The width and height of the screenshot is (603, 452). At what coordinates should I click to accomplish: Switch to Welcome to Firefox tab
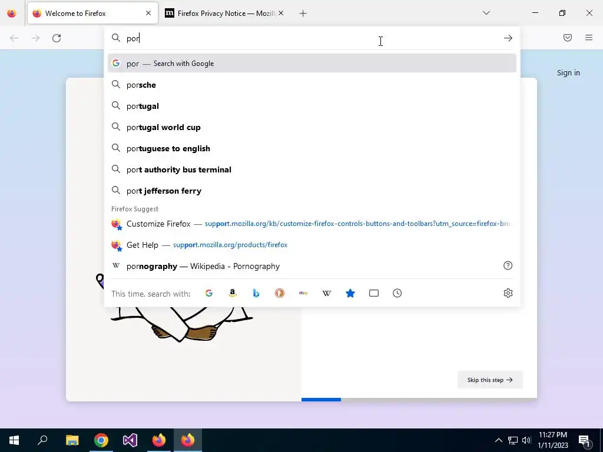[x=92, y=13]
